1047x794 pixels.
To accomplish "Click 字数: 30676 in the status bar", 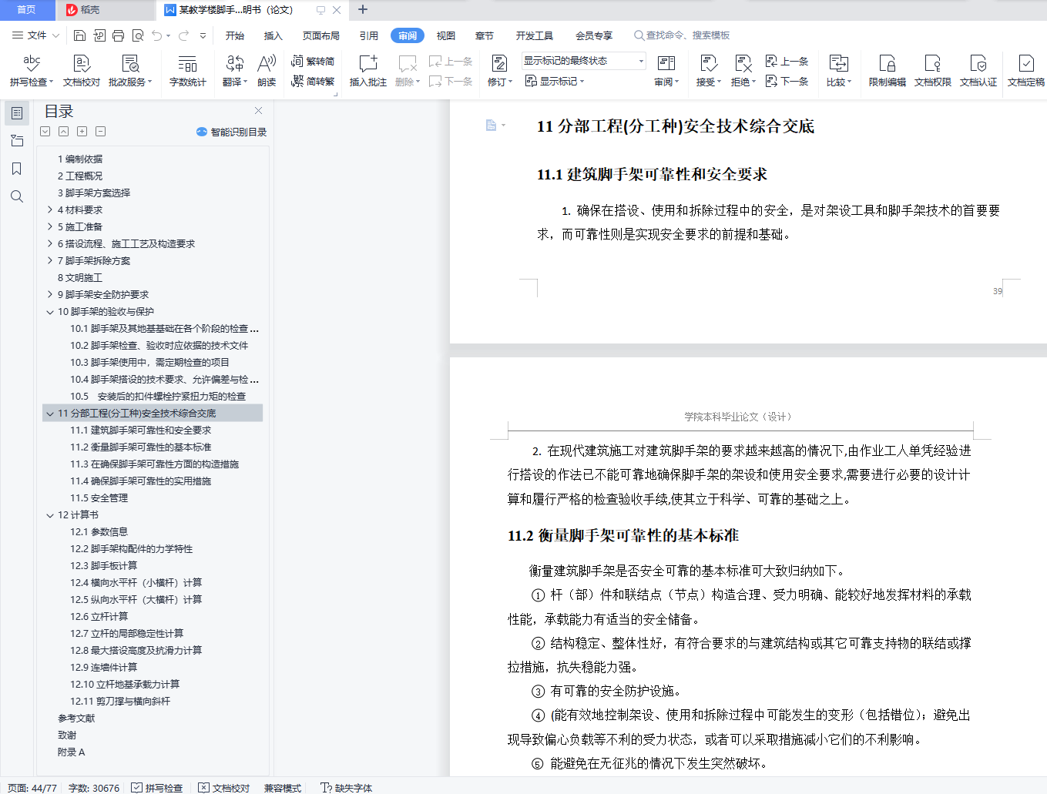I will tap(94, 788).
